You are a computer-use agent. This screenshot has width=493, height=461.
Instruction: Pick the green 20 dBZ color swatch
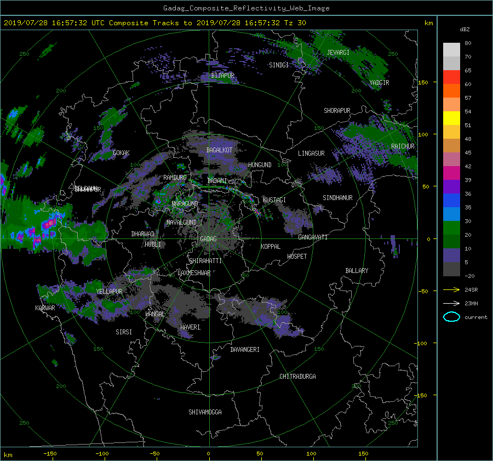coord(451,228)
